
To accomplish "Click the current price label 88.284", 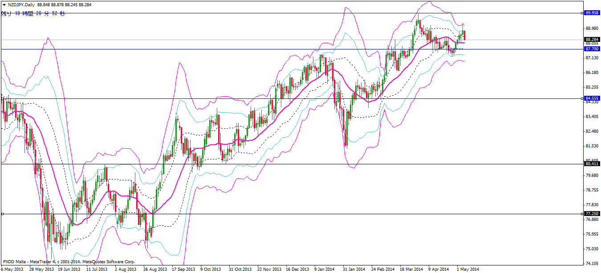I will click(x=592, y=40).
